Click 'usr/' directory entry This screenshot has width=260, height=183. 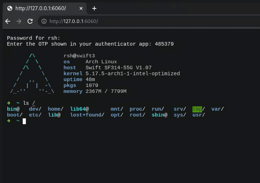(199, 115)
